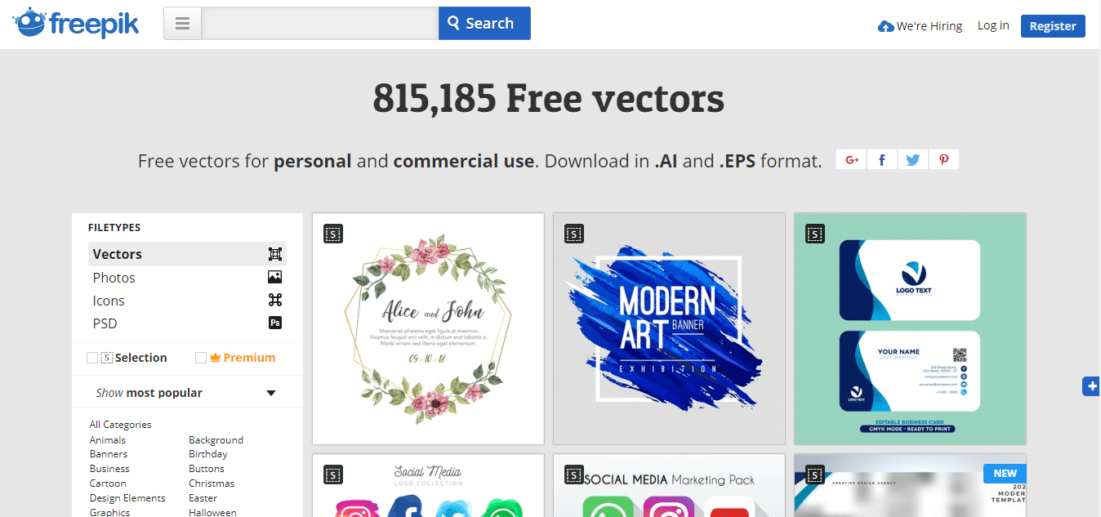Viewport: 1101px width, 517px height.
Task: Click the Freepik logo icon
Action: point(31,23)
